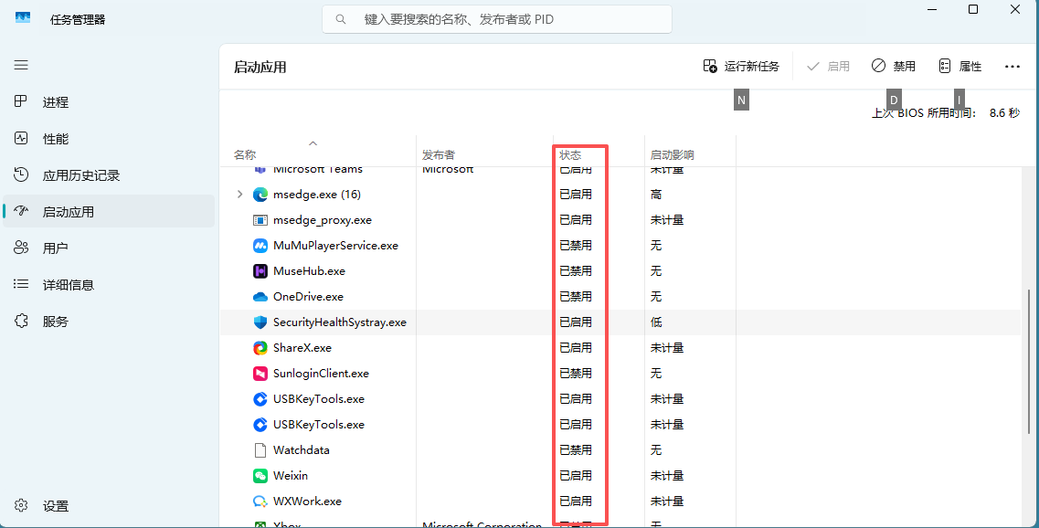1039x528 pixels.
Task: Open the three-dot more options menu
Action: 1012,67
